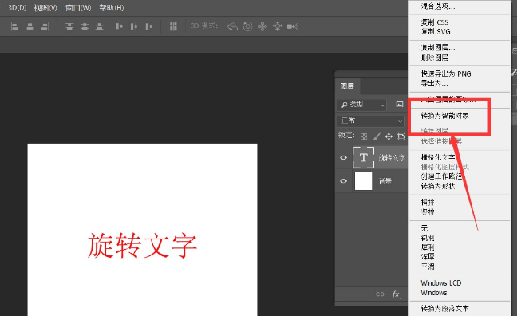Toggle lock transparent pixels
The image size is (517, 316).
(x=364, y=136)
